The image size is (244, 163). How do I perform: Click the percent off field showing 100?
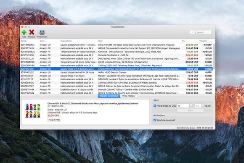coord(198,106)
